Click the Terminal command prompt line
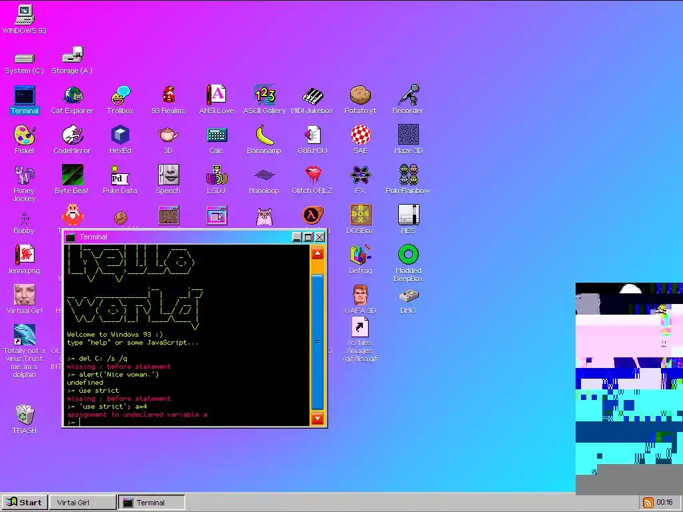 coord(187,422)
